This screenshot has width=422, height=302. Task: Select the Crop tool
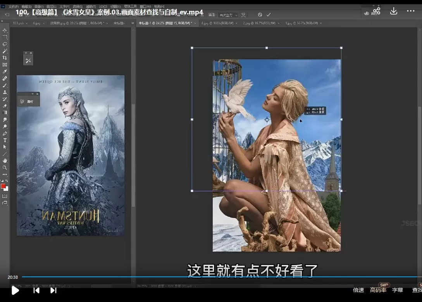pyautogui.click(x=5, y=58)
